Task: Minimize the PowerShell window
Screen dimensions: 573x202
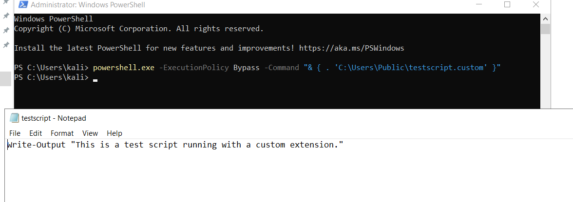Action: tap(479, 5)
